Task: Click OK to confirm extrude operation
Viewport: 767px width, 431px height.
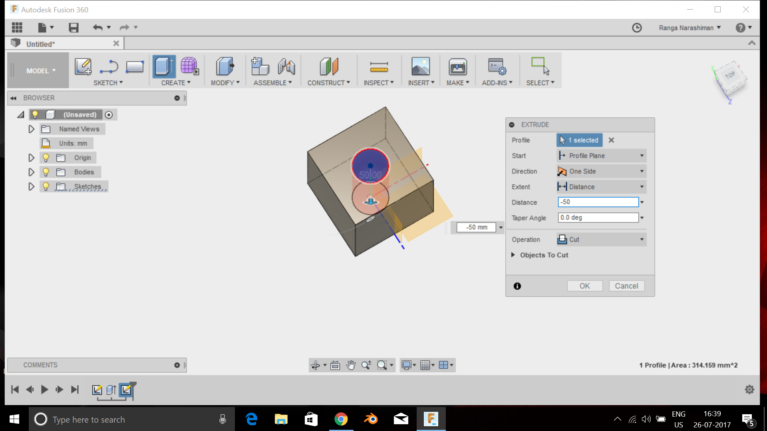Action: pos(584,286)
